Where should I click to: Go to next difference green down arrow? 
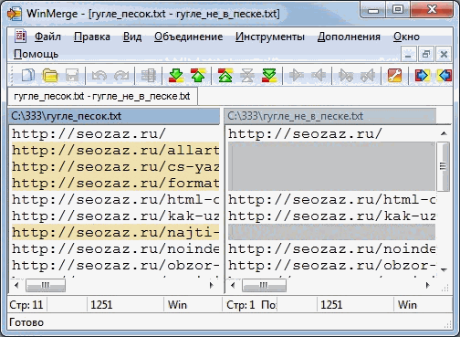(176, 75)
